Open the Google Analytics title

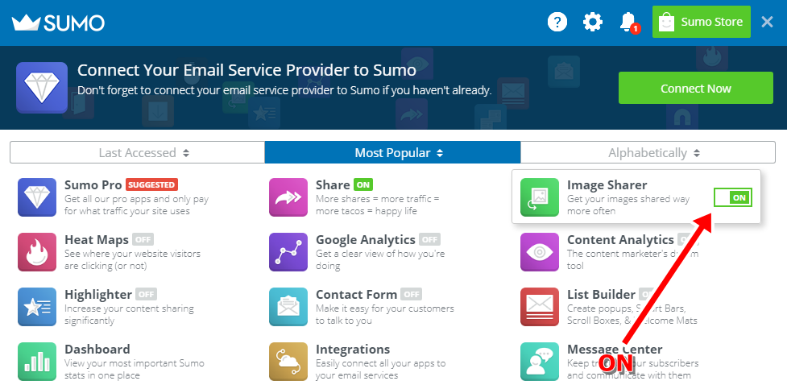366,239
